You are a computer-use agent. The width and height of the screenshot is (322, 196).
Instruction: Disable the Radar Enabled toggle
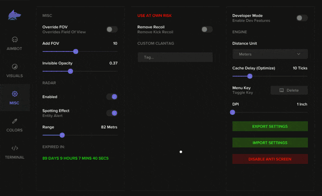click(x=112, y=97)
